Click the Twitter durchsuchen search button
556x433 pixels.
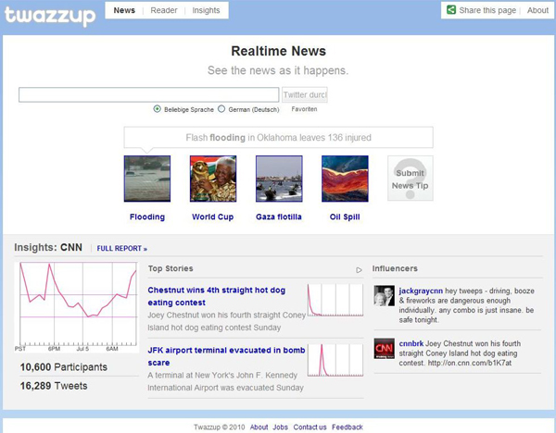[x=305, y=95]
